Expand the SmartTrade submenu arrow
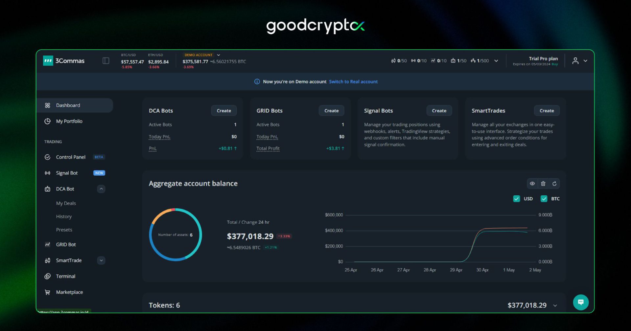Viewport: 631px width, 331px height. click(x=101, y=260)
